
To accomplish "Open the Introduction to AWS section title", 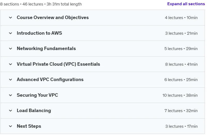I will point(39,33).
